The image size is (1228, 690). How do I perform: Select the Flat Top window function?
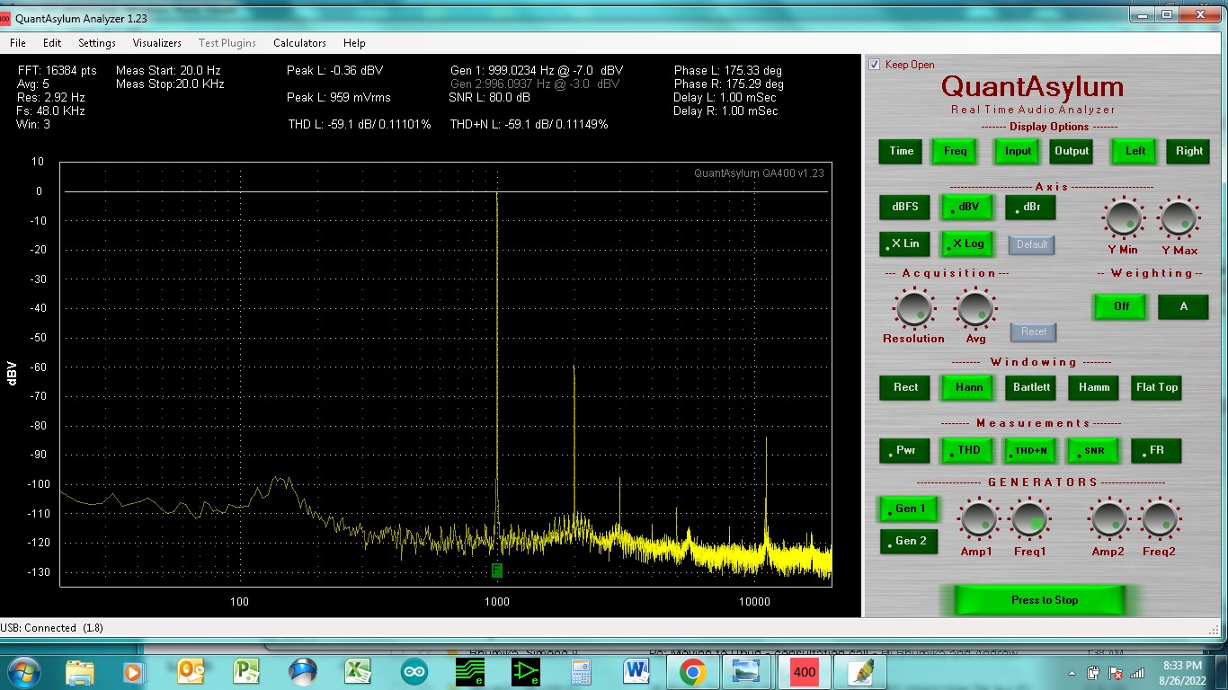[1156, 387]
